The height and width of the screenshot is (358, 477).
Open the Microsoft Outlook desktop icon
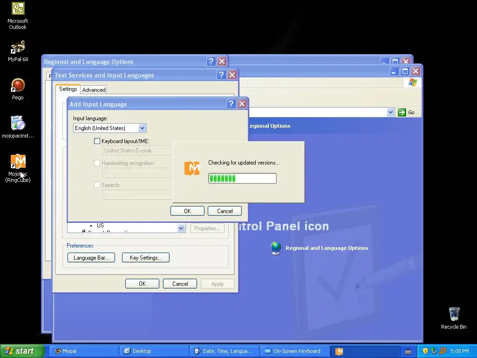point(18,15)
